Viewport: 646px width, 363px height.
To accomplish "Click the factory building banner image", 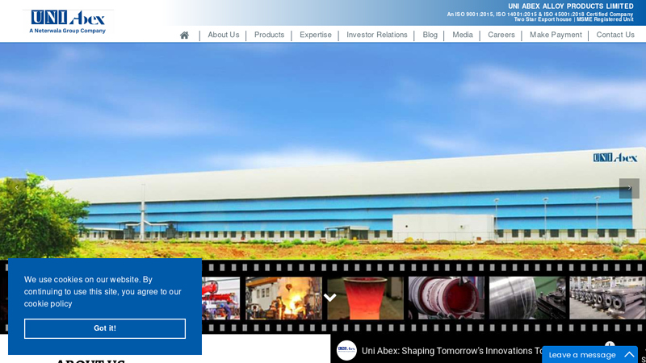I will coord(323,151).
